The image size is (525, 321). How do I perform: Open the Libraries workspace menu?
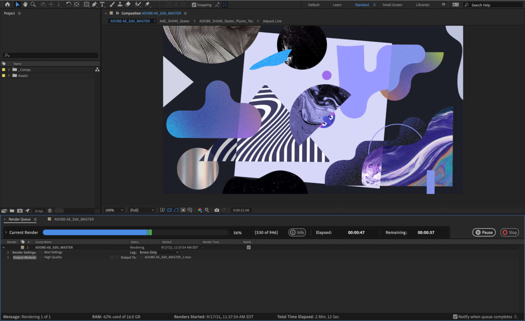coord(423,4)
